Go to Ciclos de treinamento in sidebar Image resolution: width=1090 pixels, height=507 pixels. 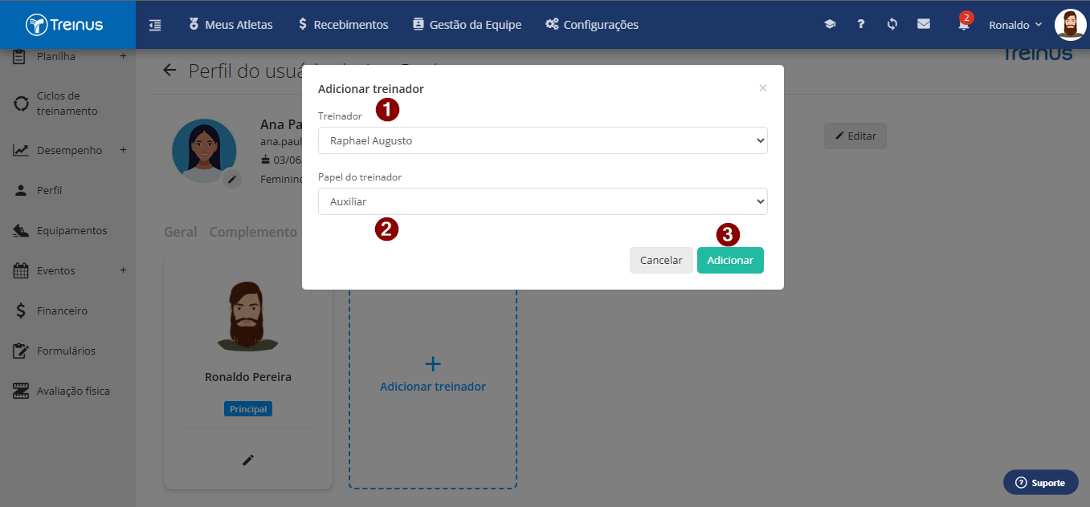[x=67, y=103]
